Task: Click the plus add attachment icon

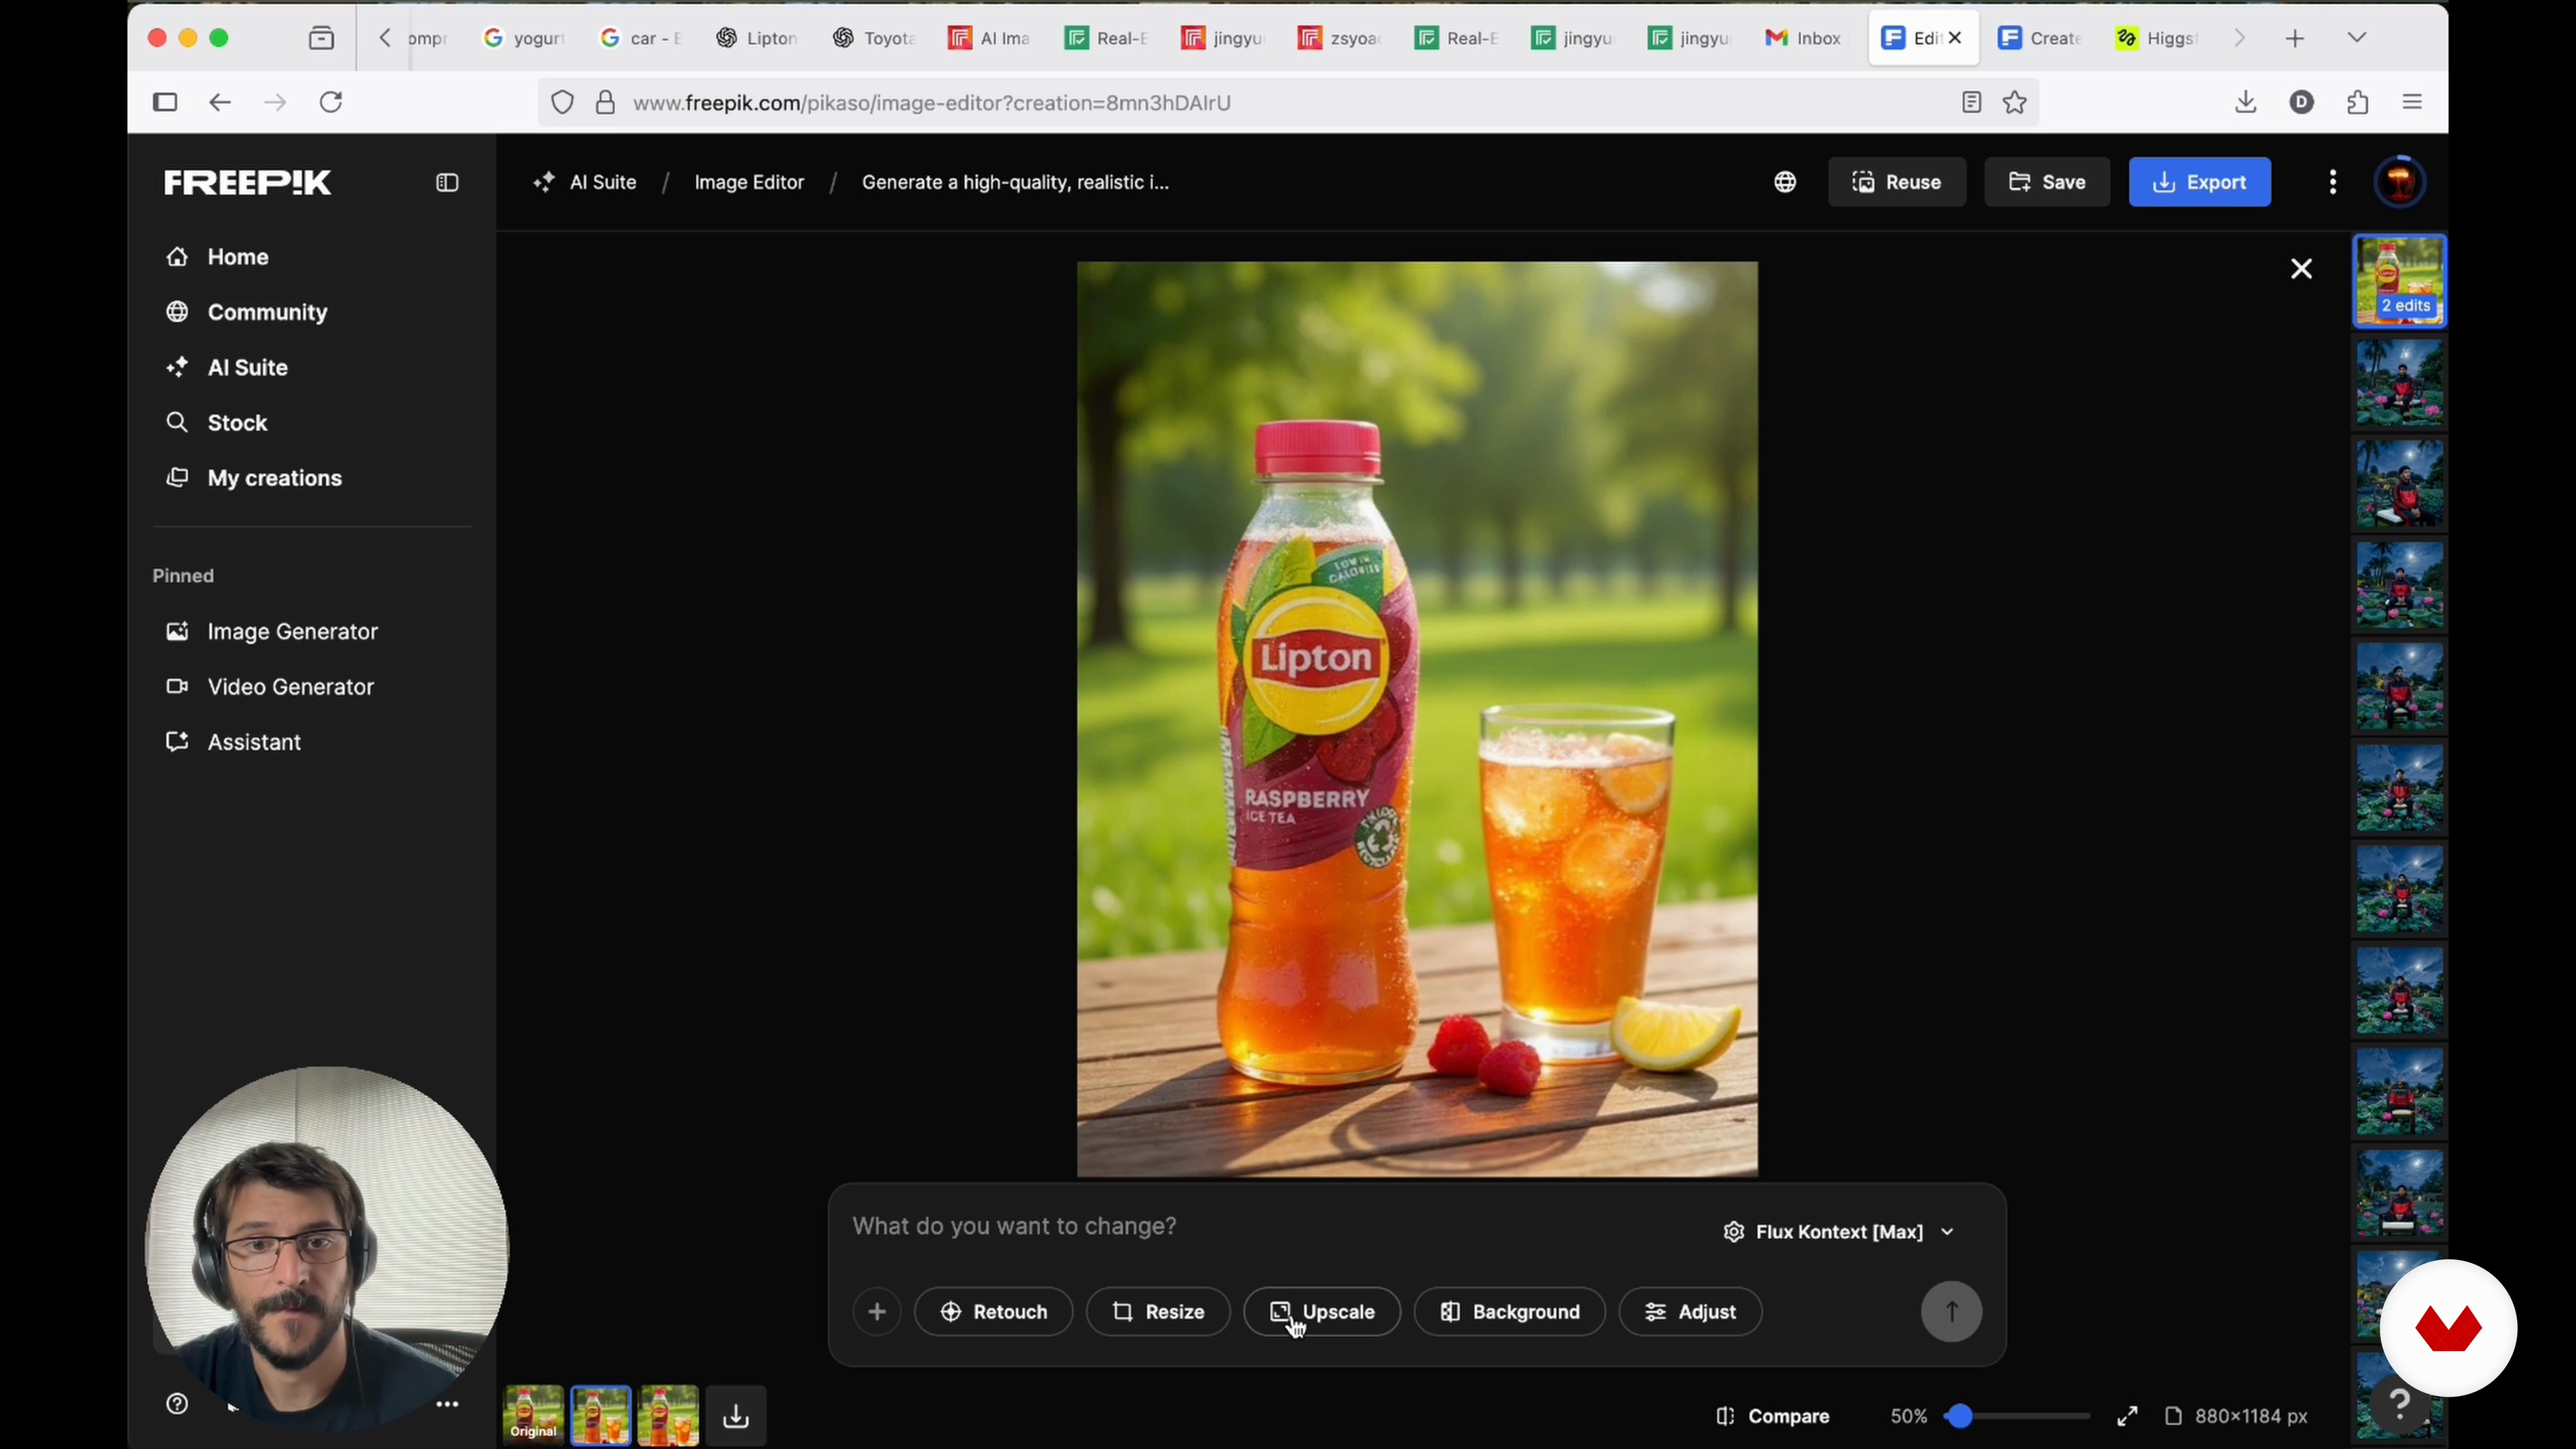Action: pos(877,1312)
